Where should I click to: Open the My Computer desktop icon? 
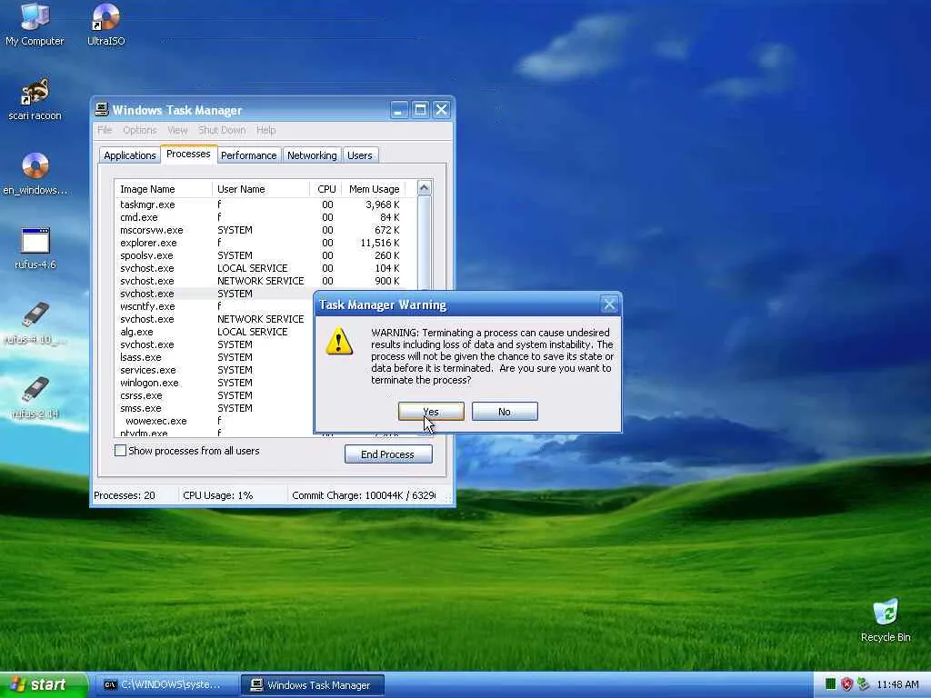[x=35, y=24]
